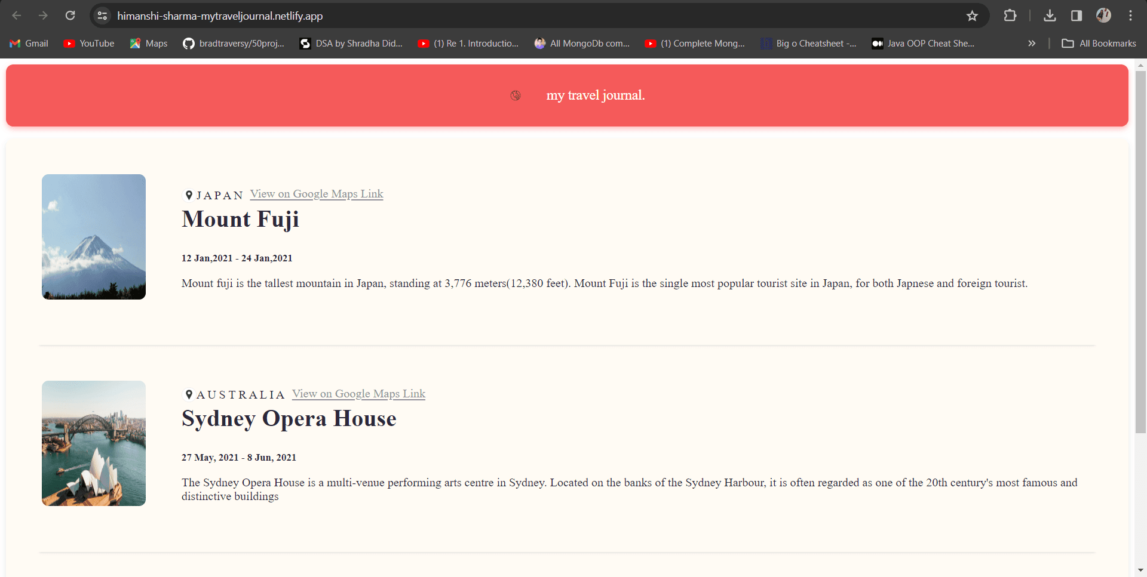
Task: Open the browser Downloads icon
Action: 1050,16
